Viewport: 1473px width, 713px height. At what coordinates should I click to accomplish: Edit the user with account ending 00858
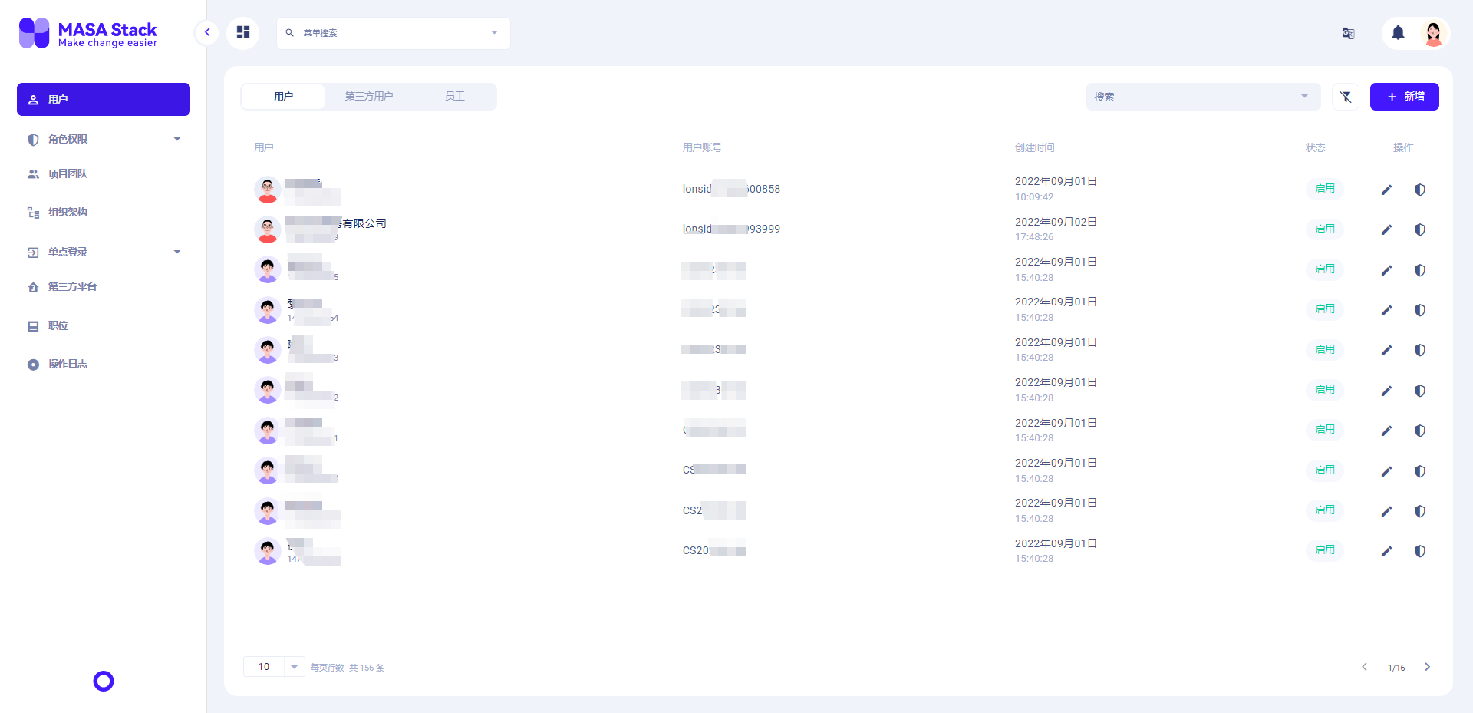pyautogui.click(x=1386, y=190)
